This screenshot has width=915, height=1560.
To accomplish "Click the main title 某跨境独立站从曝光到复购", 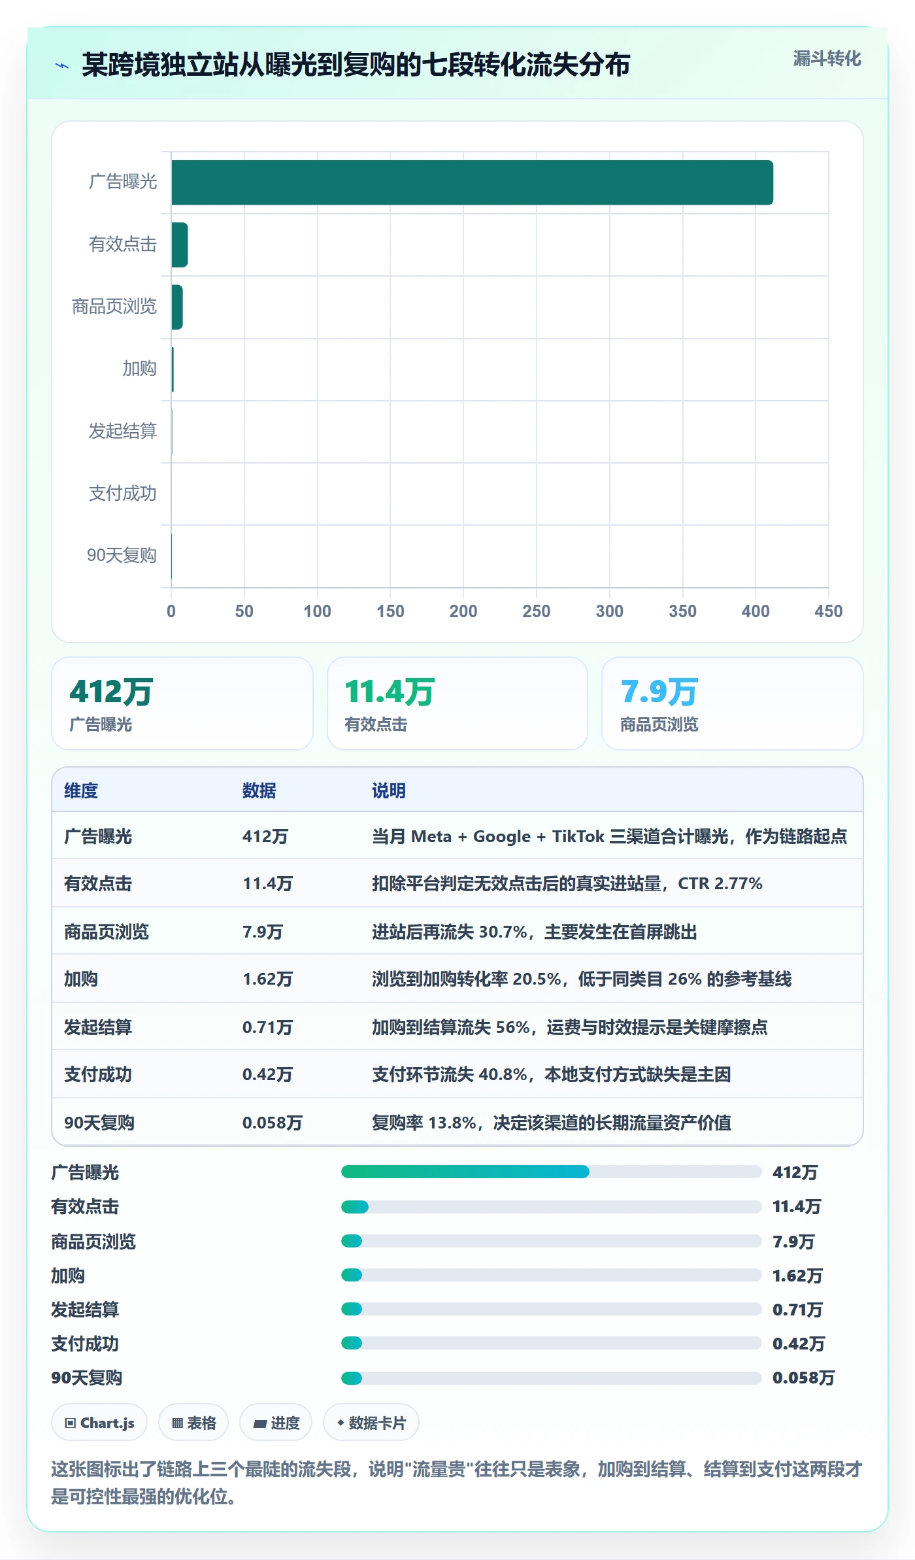I will pos(356,65).
